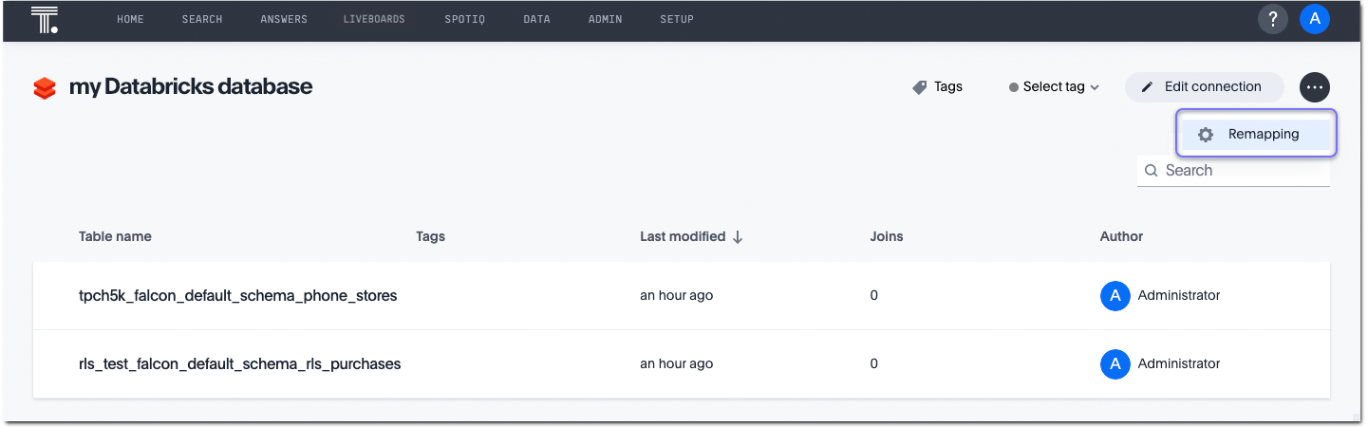Click the Tags label icon

[919, 87]
